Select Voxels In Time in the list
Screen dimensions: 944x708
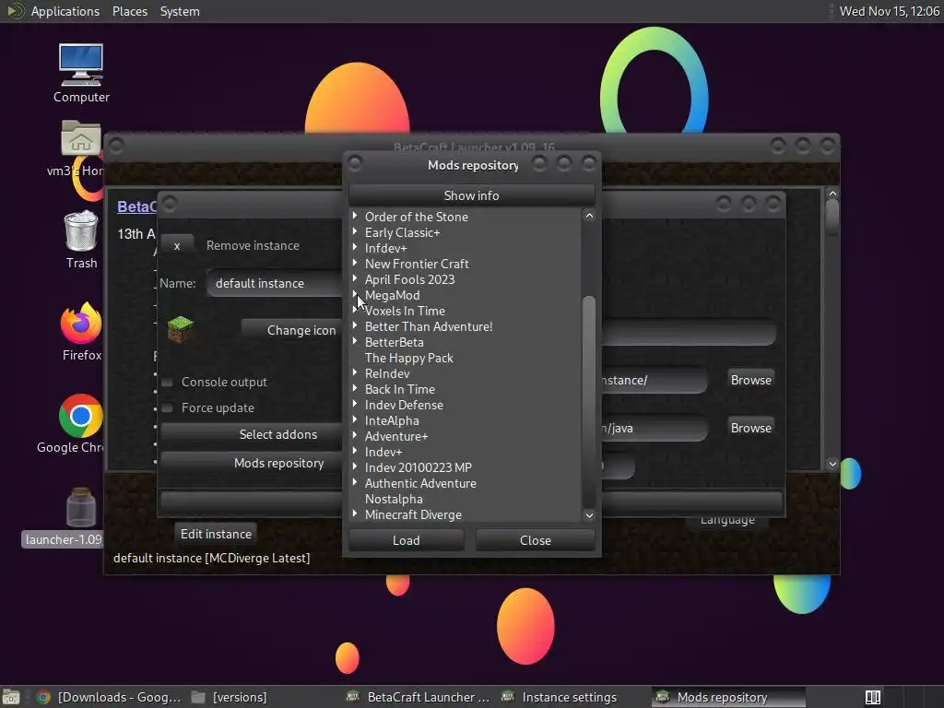(406, 311)
